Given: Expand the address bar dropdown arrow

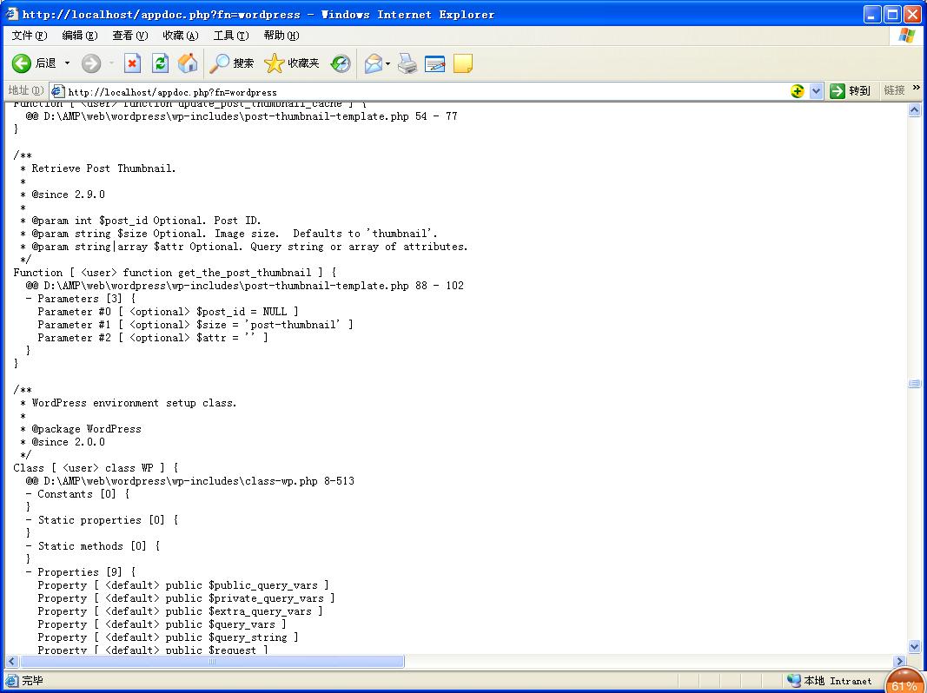Looking at the screenshot, I should coord(817,91).
